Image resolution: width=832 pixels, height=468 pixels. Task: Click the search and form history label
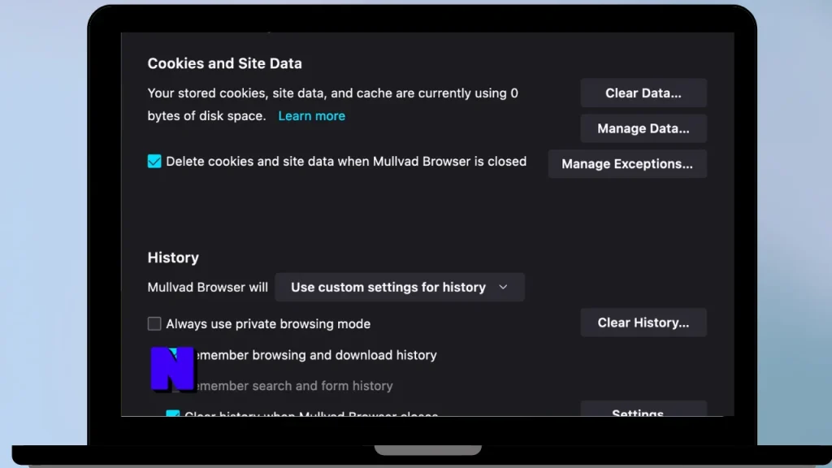pos(293,386)
